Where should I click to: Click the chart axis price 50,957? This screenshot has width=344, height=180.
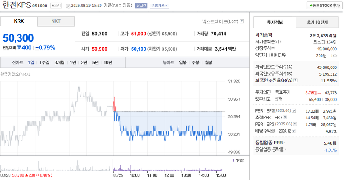click(x=234, y=99)
